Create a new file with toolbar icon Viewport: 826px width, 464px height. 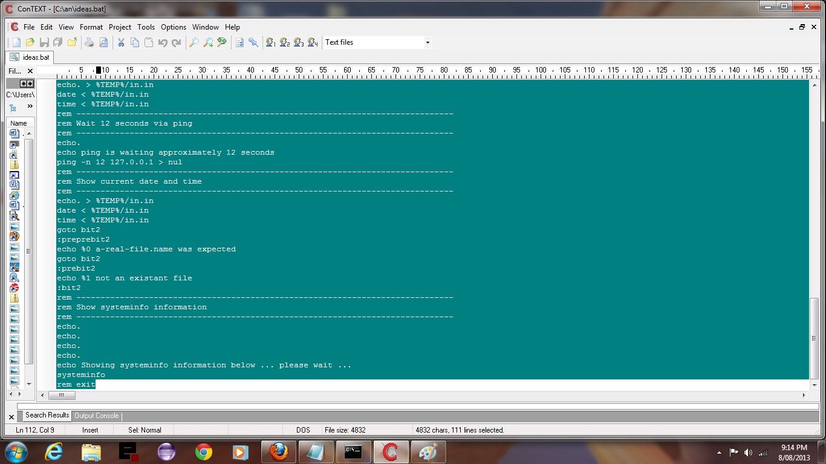coord(16,42)
